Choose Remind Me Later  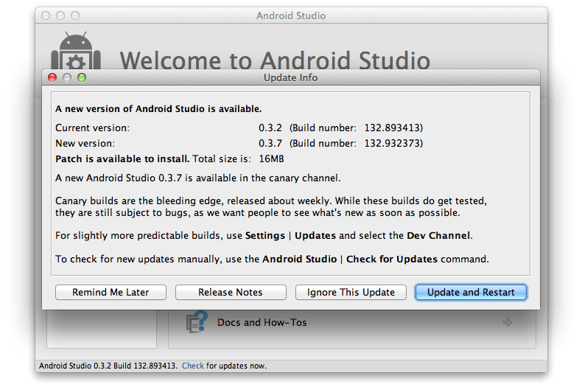coord(111,293)
